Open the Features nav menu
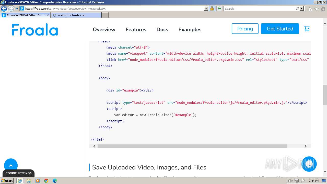This screenshot has width=327, height=184. click(x=136, y=30)
